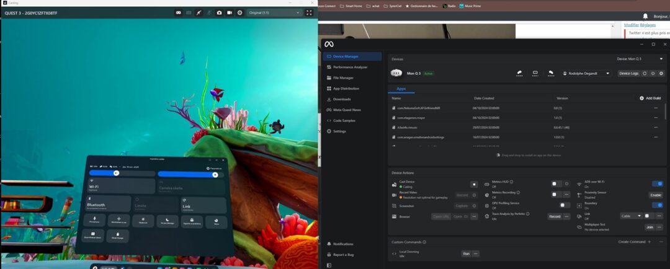670x269 pixels.
Task: Toggle the Boundary switch
Action: click(x=658, y=205)
